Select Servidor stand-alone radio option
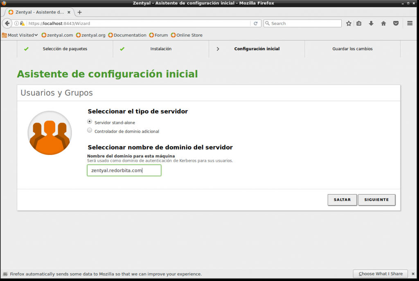The width and height of the screenshot is (419, 281). (x=90, y=122)
